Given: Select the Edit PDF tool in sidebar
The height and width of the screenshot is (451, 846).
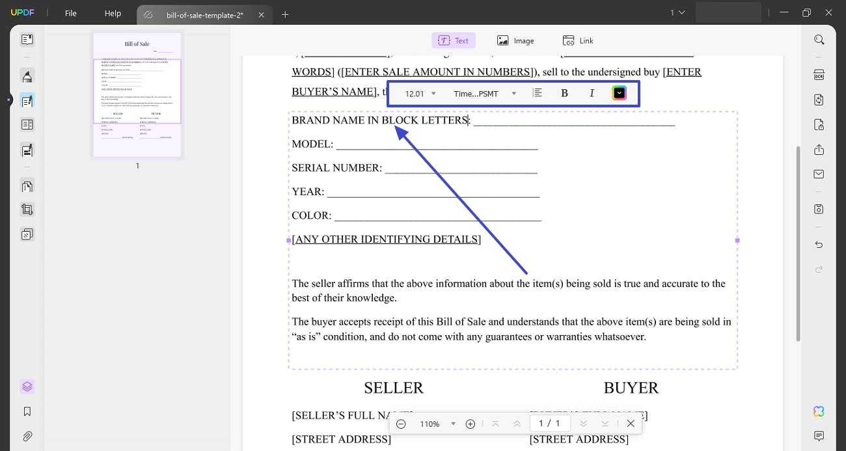Looking at the screenshot, I should pyautogui.click(x=27, y=101).
